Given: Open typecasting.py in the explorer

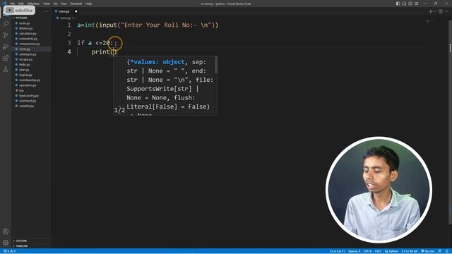Looking at the screenshot, I should (x=28, y=96).
